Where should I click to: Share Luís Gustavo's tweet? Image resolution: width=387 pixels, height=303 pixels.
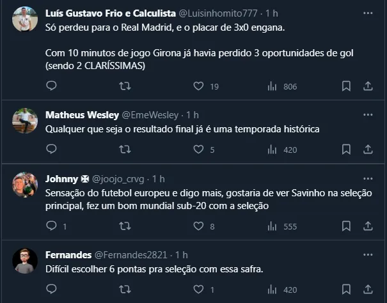(368, 86)
